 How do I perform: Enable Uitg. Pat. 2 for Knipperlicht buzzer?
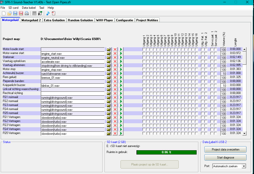tap(206, 85)
